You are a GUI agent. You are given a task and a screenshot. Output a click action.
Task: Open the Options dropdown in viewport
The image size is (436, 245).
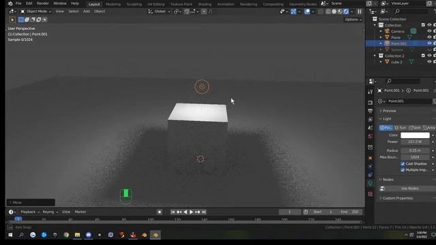coord(354,20)
